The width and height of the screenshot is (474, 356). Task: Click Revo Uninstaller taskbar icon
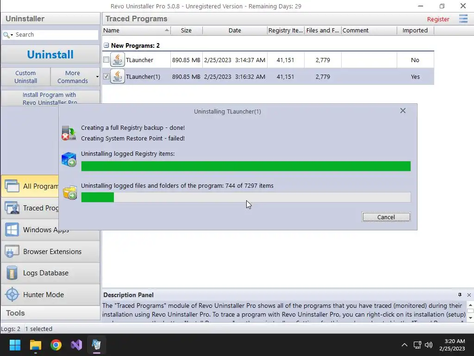click(x=96, y=345)
